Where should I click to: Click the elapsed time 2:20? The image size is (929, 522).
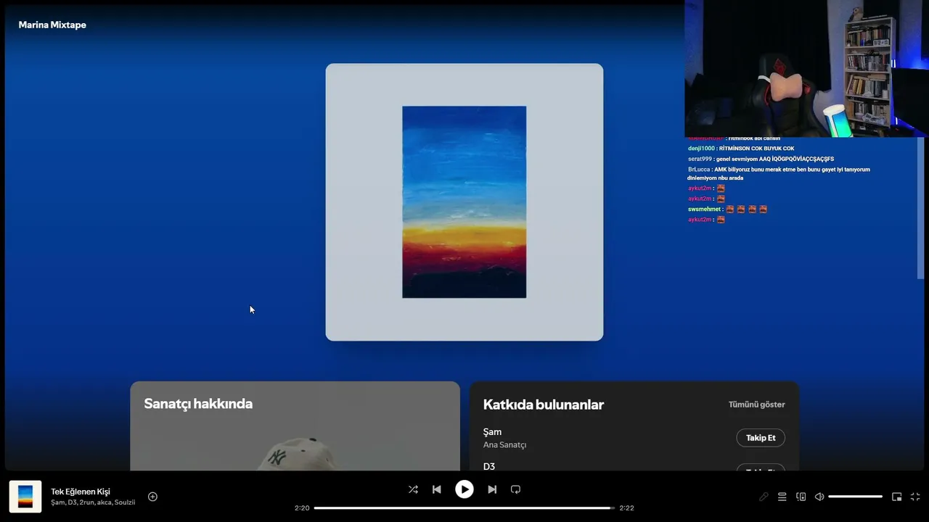302,508
